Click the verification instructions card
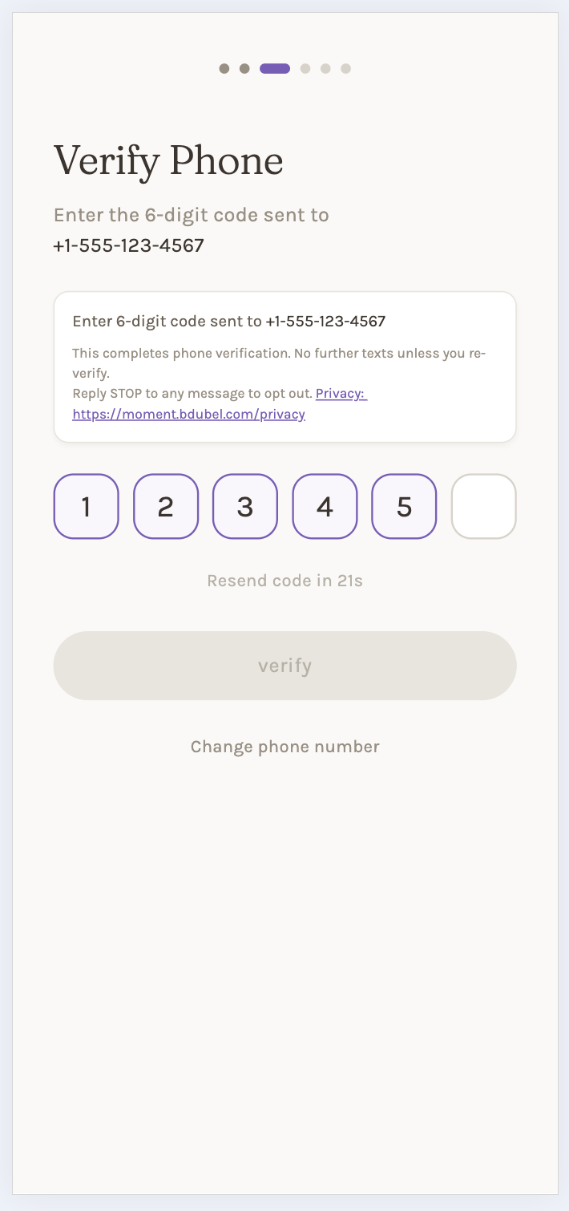This screenshot has width=569, height=1211. pos(284,367)
